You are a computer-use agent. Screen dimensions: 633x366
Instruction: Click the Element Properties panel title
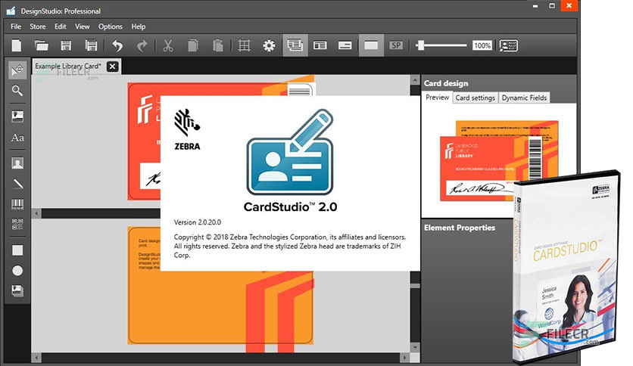coord(460,228)
